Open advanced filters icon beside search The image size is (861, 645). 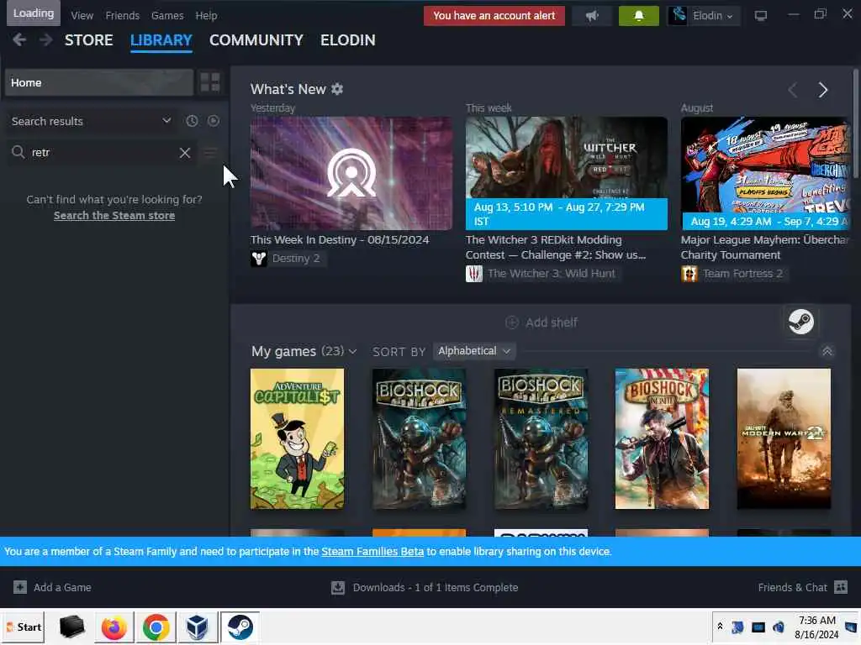[x=210, y=153]
